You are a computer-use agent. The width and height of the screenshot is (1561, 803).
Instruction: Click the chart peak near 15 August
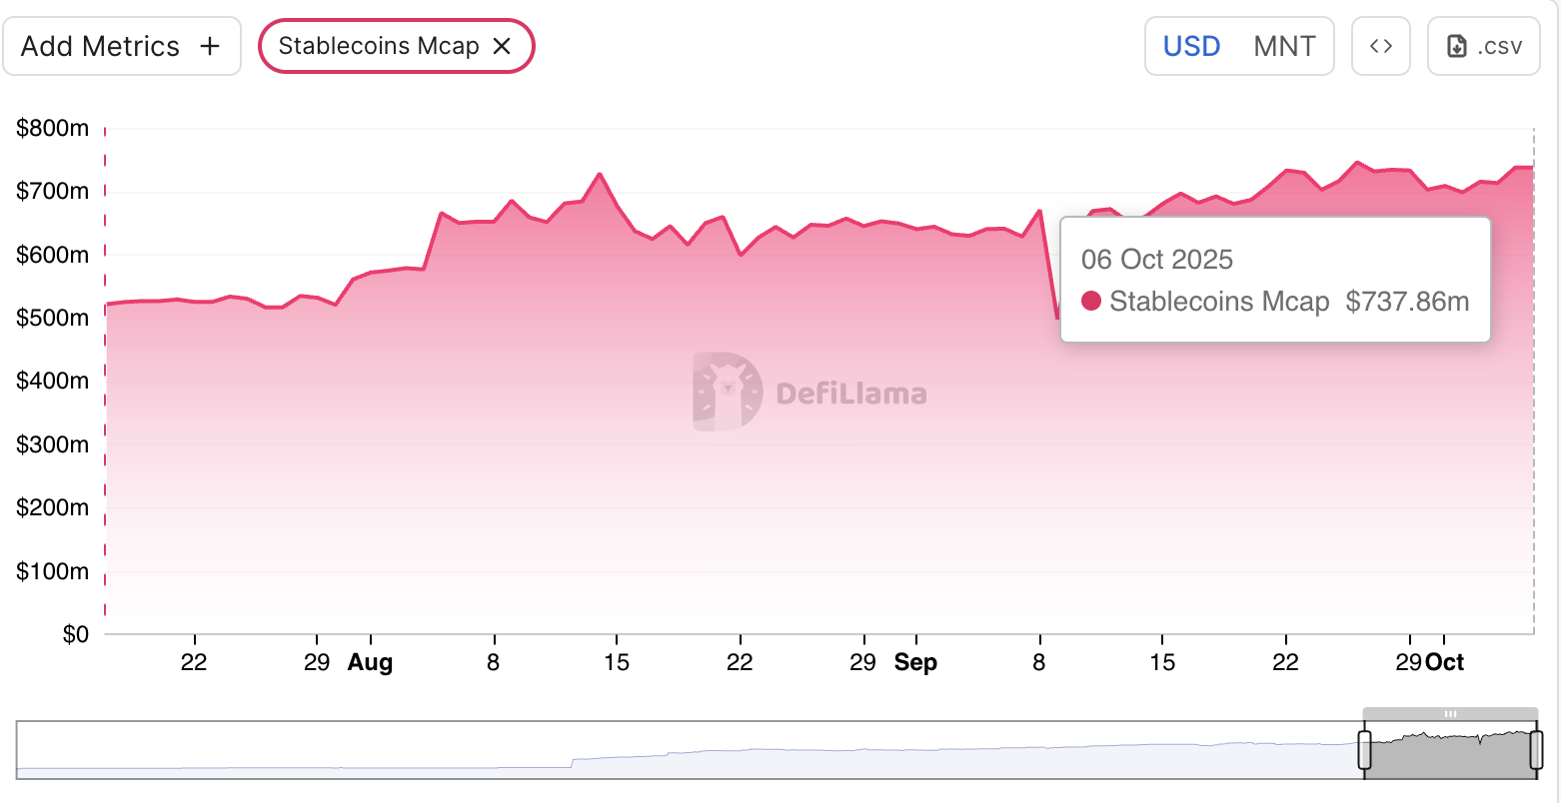[x=600, y=175]
